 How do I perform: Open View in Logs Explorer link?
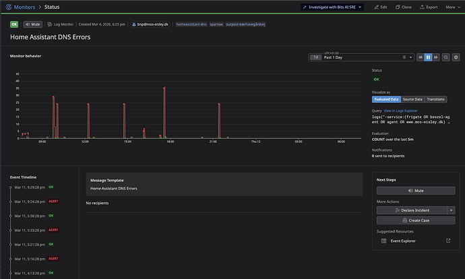tap(401, 111)
